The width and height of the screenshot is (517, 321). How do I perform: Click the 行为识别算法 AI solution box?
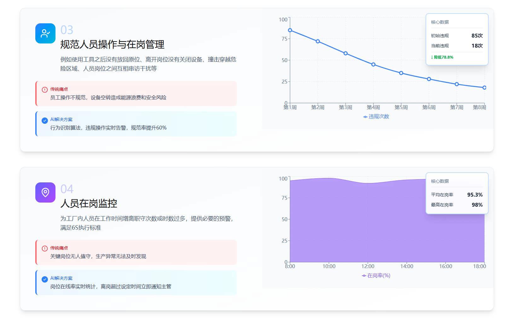coord(136,124)
